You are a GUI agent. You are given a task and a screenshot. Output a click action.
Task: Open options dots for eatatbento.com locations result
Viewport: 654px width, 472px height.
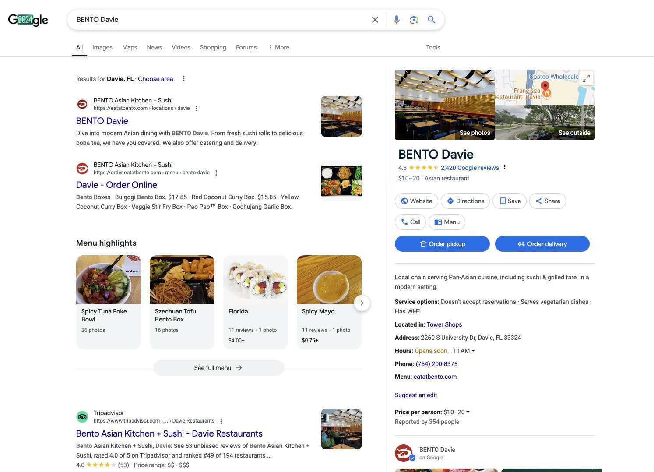(197, 109)
